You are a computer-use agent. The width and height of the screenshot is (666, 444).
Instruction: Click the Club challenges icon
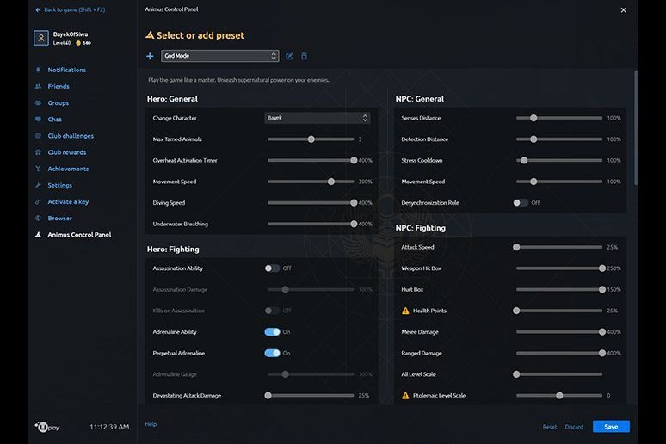(x=38, y=136)
